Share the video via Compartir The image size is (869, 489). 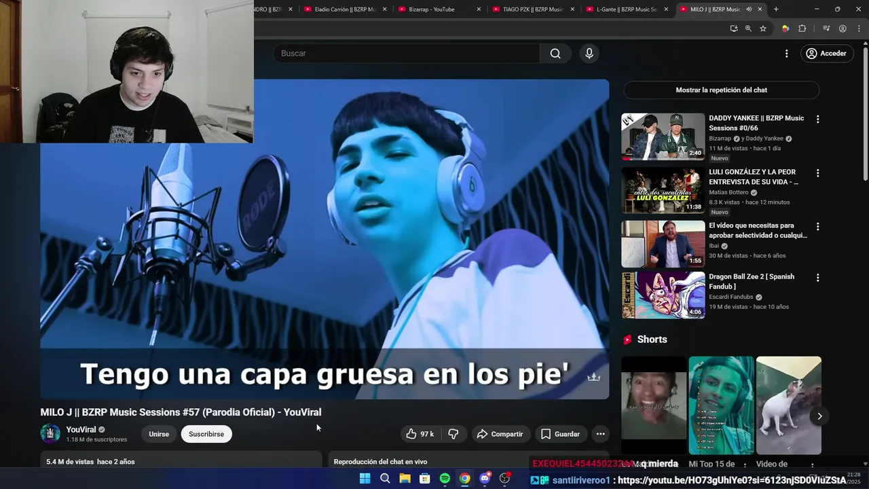[500, 434]
